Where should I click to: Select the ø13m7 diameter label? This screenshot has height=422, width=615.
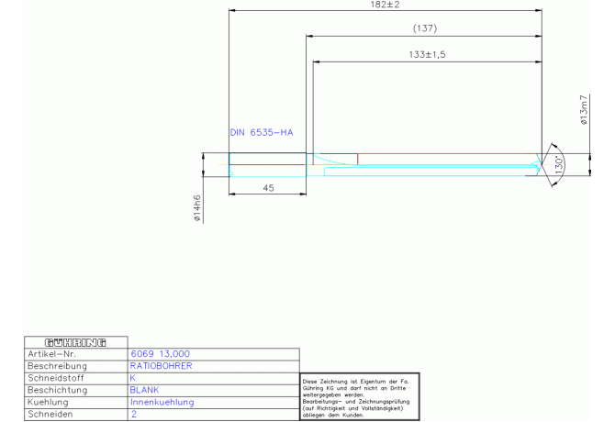click(x=584, y=109)
